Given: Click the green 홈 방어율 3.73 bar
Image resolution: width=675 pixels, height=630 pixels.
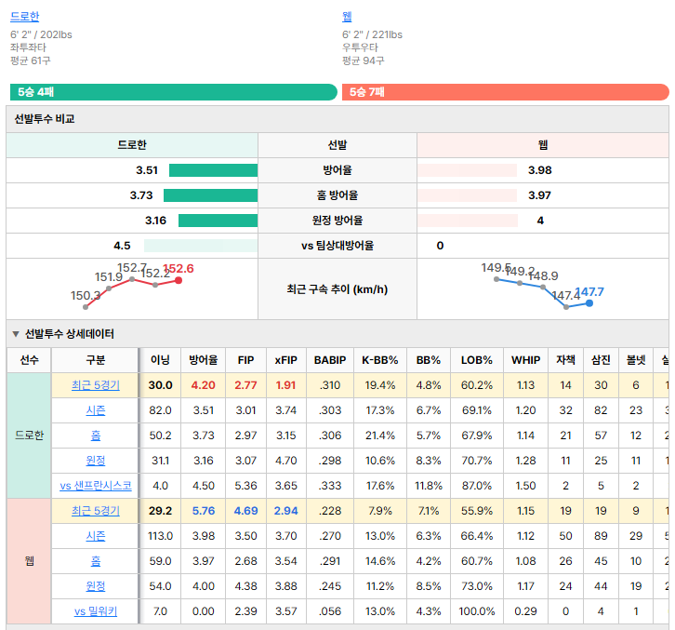Looking at the screenshot, I should point(210,195).
